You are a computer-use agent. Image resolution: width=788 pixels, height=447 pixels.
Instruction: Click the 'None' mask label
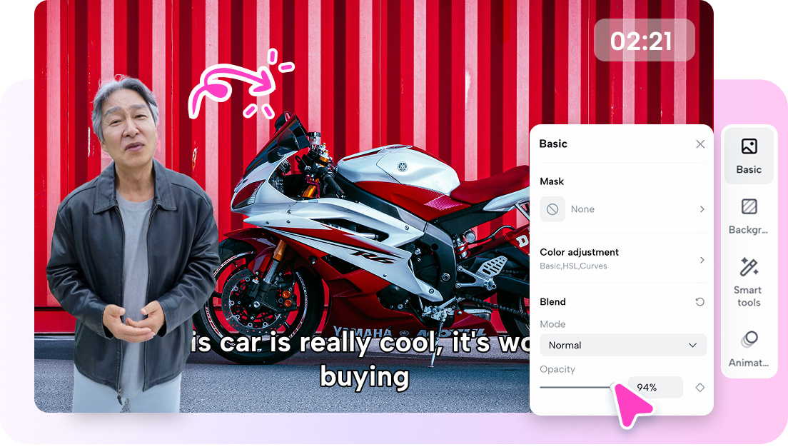click(582, 209)
